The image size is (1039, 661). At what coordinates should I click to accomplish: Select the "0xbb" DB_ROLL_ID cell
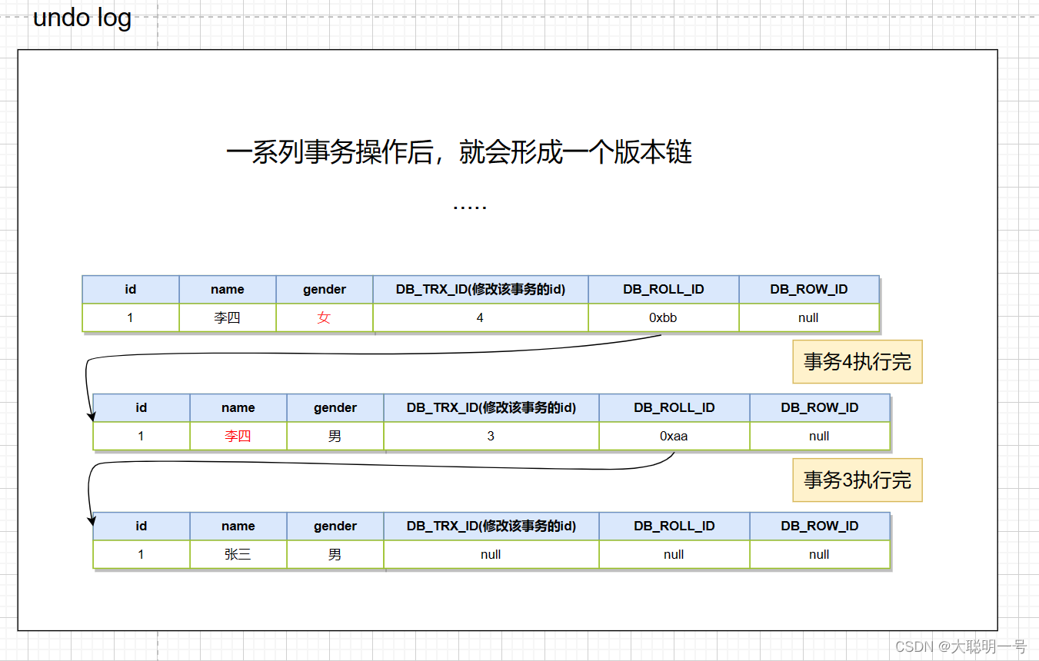[664, 317]
